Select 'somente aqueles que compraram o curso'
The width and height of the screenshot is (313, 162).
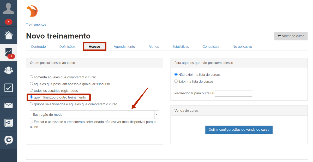click(x=31, y=77)
